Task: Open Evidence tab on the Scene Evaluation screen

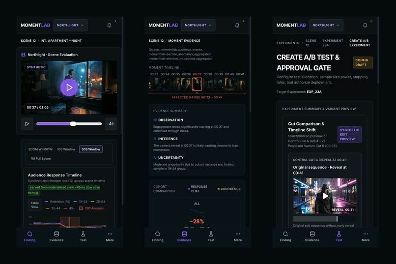Action: click(x=57, y=236)
